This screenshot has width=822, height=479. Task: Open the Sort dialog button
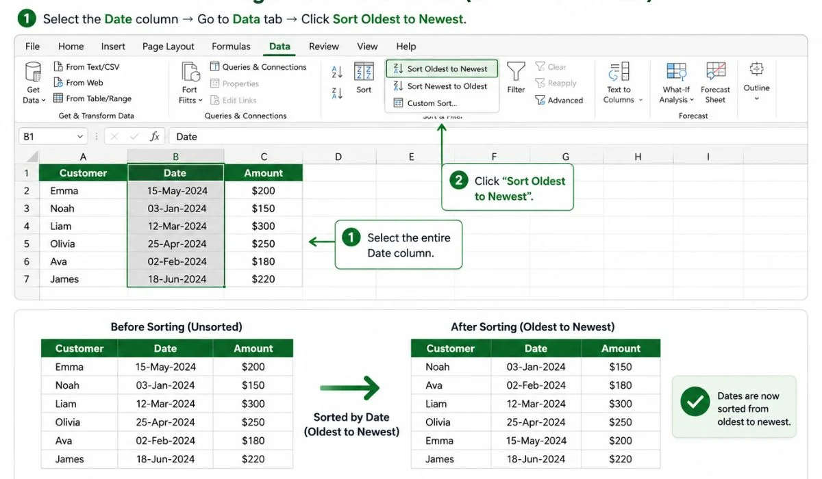click(x=364, y=78)
